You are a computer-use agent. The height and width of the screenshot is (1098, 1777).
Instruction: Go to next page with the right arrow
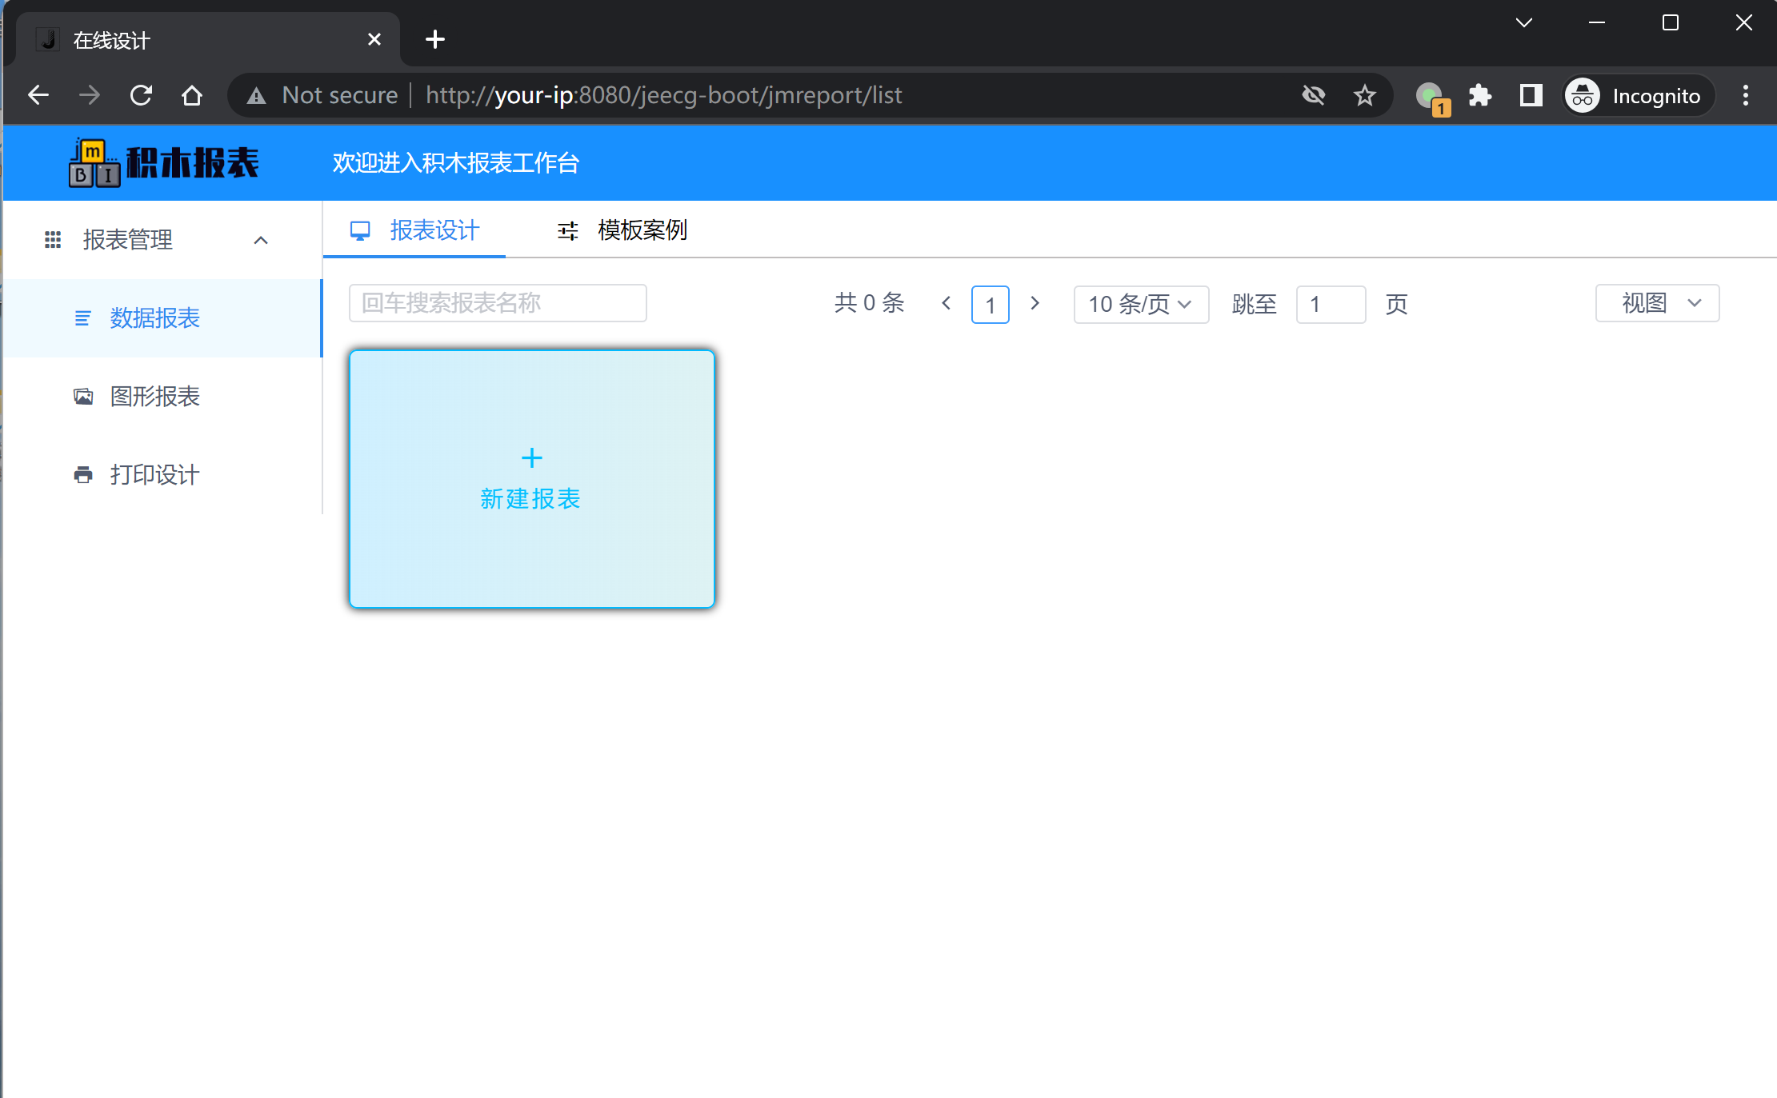(1035, 304)
